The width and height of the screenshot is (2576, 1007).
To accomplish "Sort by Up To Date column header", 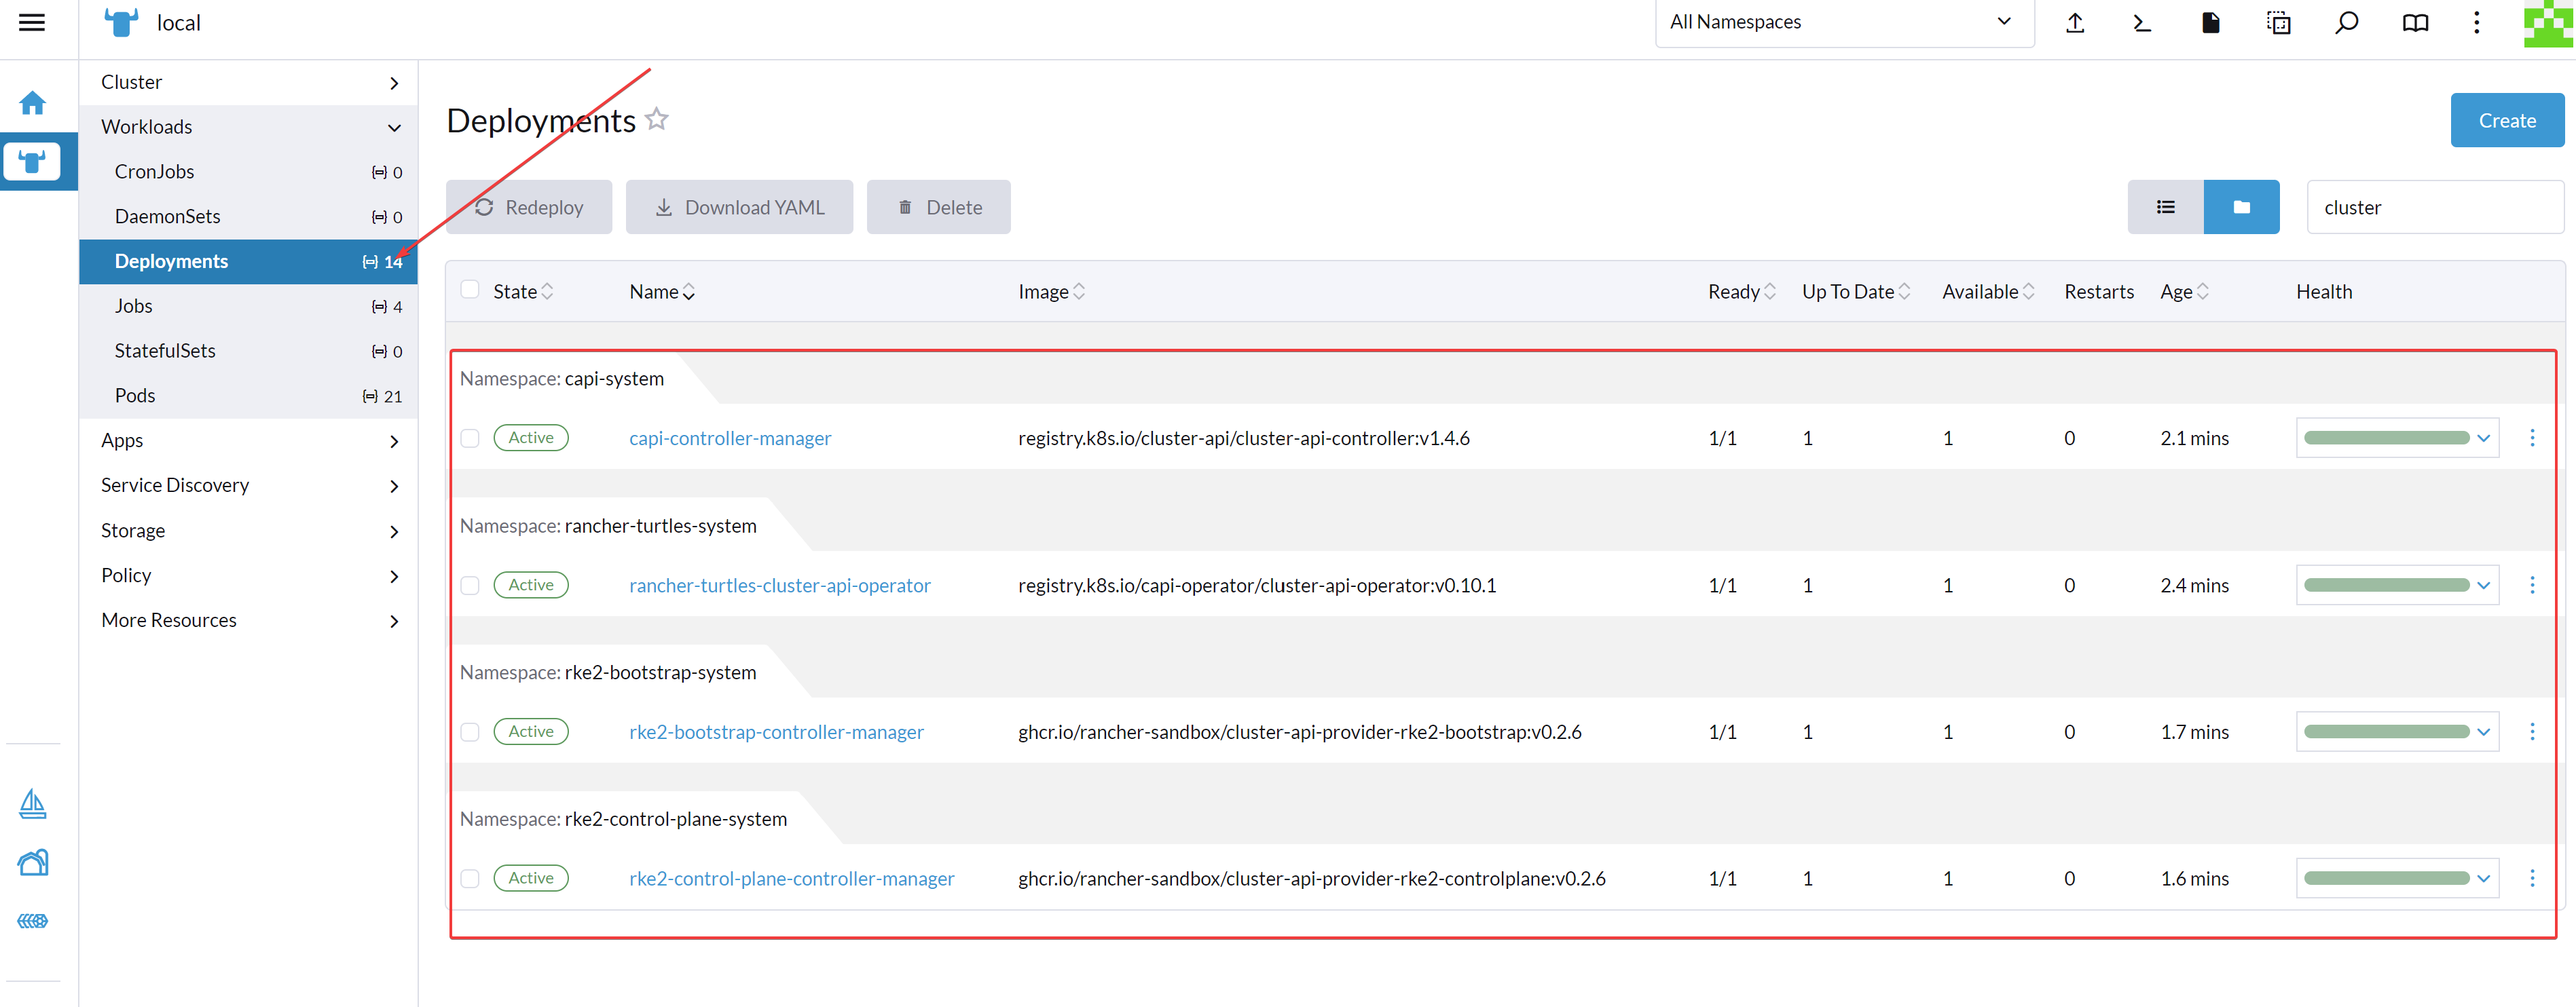I will click(x=1856, y=292).
